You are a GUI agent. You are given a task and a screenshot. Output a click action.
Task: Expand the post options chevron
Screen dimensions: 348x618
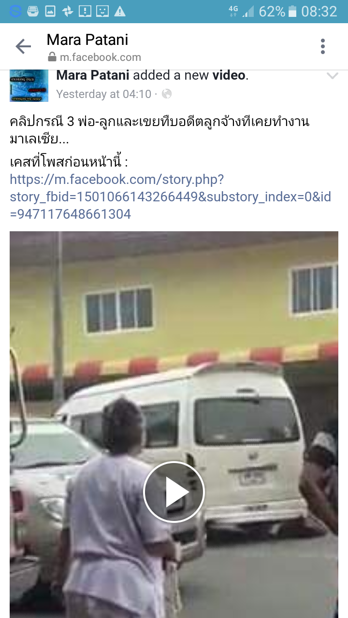point(333,76)
